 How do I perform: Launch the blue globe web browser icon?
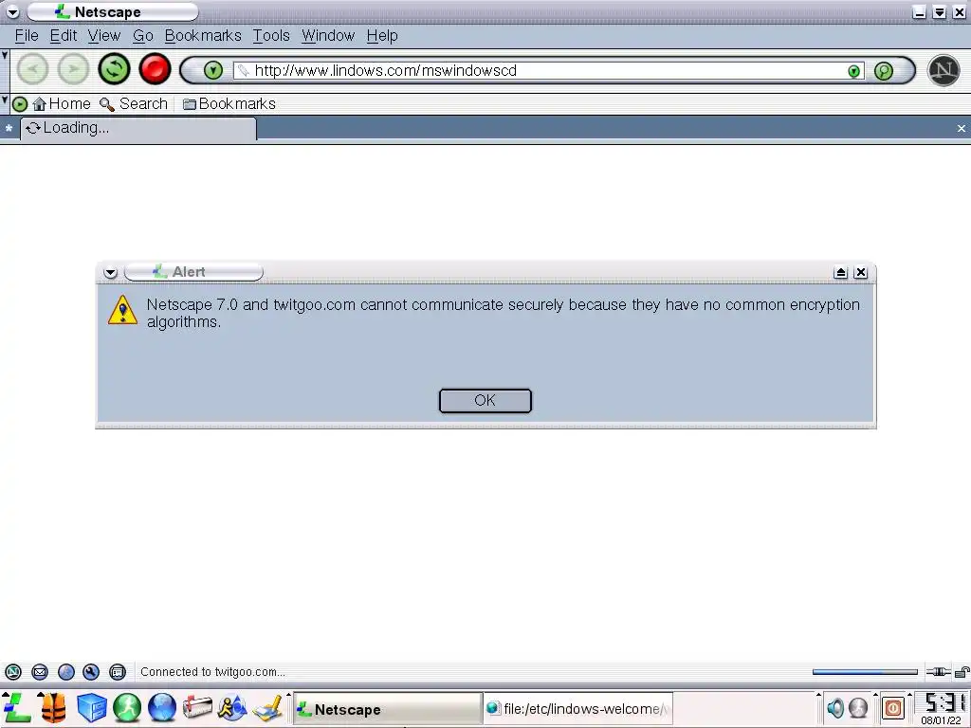click(x=162, y=708)
